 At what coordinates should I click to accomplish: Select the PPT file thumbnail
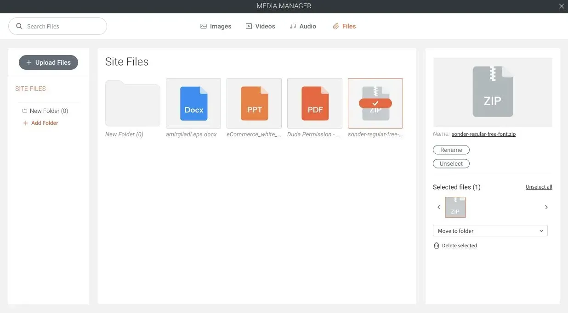pos(254,103)
